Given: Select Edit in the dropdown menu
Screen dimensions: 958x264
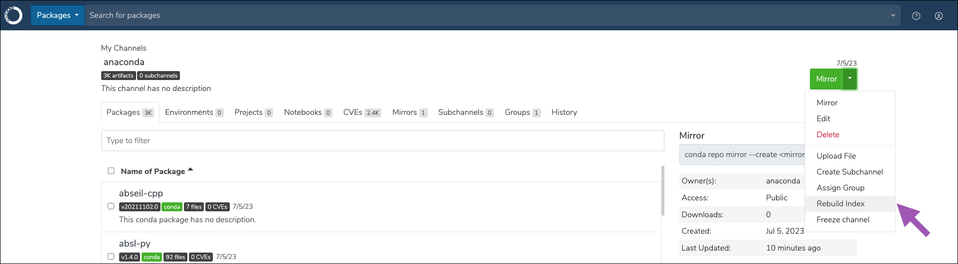Looking at the screenshot, I should click(850, 119).
